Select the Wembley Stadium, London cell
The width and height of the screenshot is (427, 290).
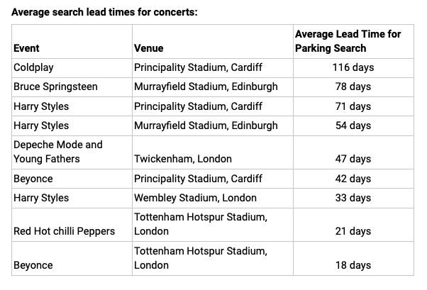click(x=196, y=198)
